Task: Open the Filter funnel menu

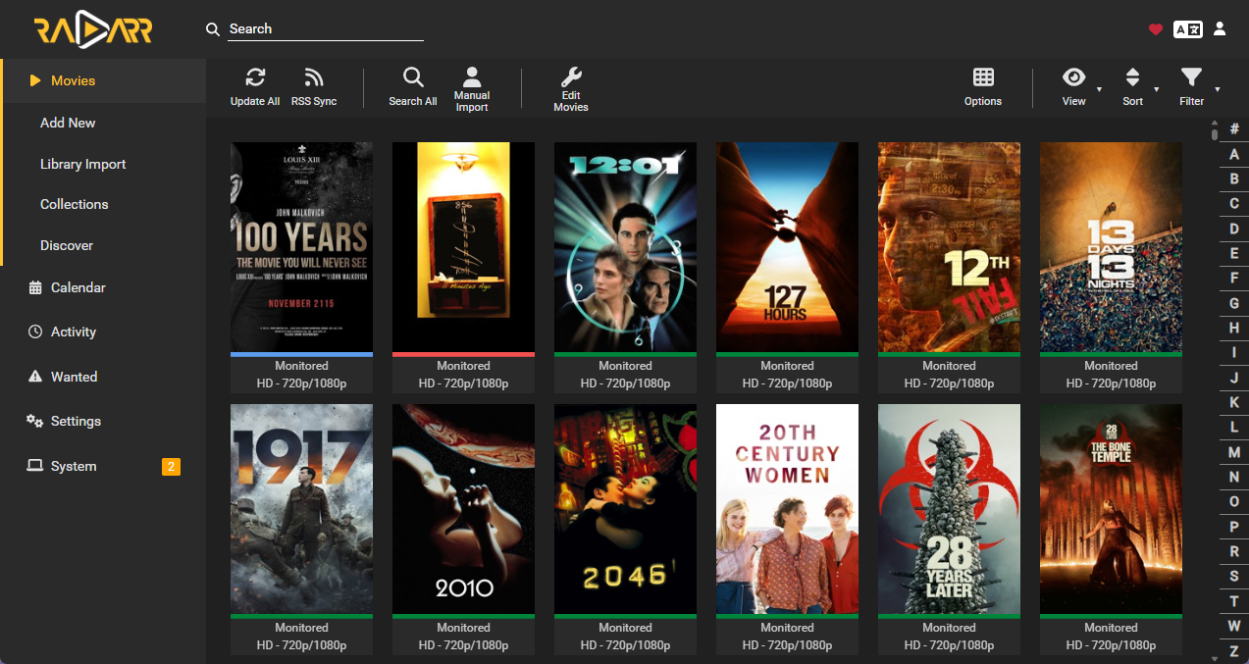Action: (x=1191, y=88)
